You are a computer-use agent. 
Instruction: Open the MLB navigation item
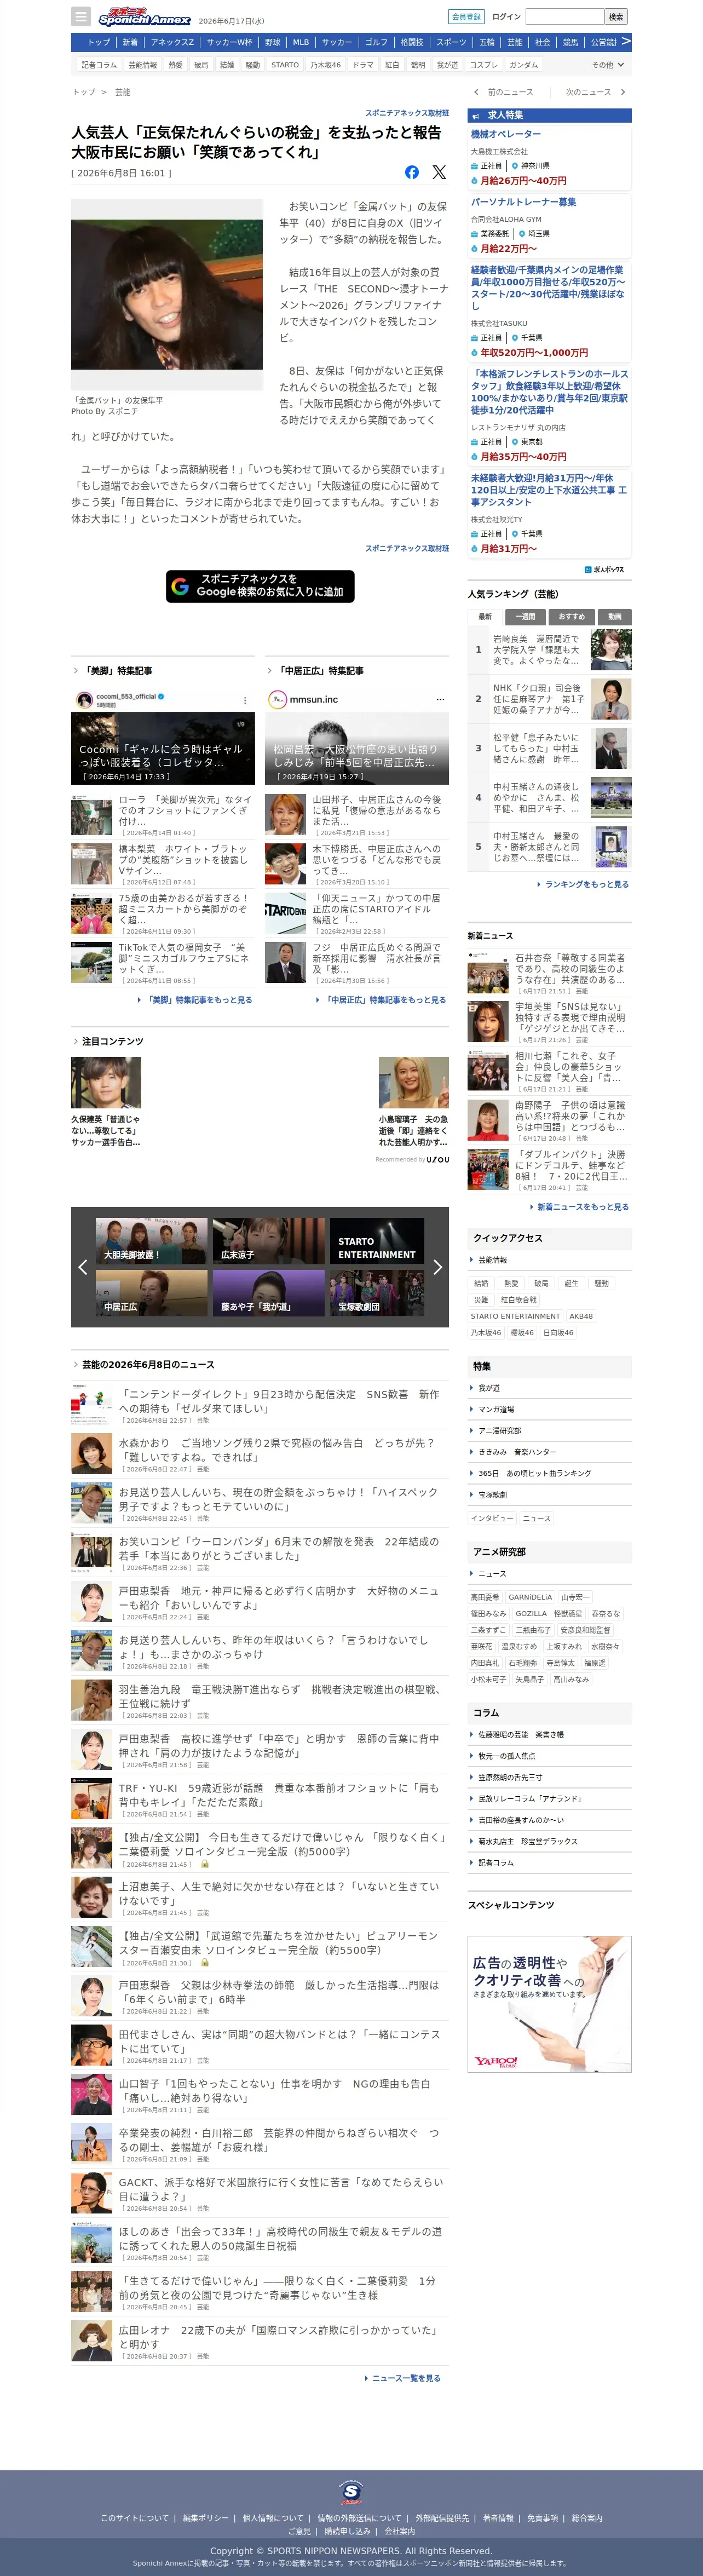(x=301, y=42)
